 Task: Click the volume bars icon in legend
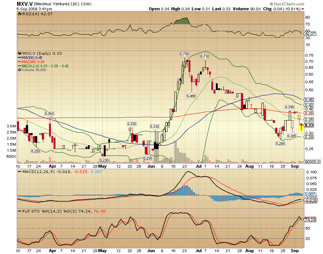coord(19,70)
